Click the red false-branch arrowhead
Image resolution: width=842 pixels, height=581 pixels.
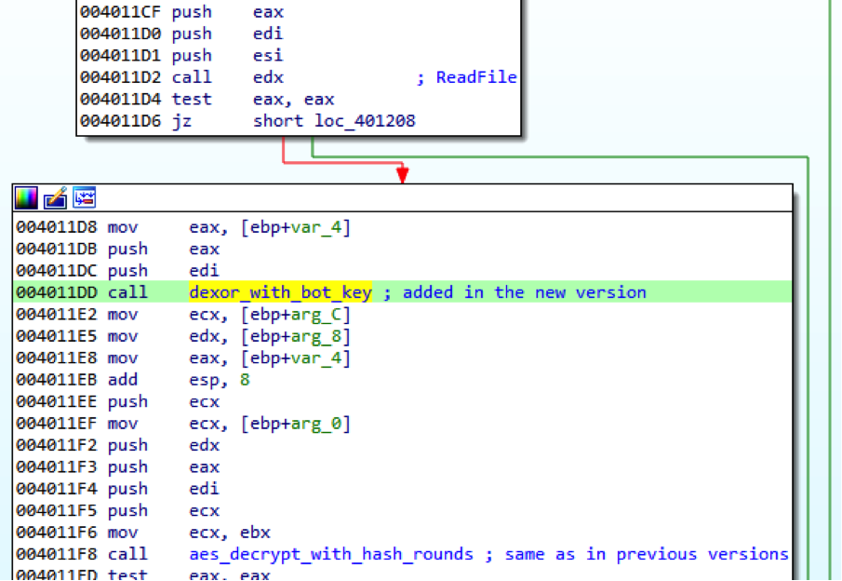pyautogui.click(x=402, y=175)
